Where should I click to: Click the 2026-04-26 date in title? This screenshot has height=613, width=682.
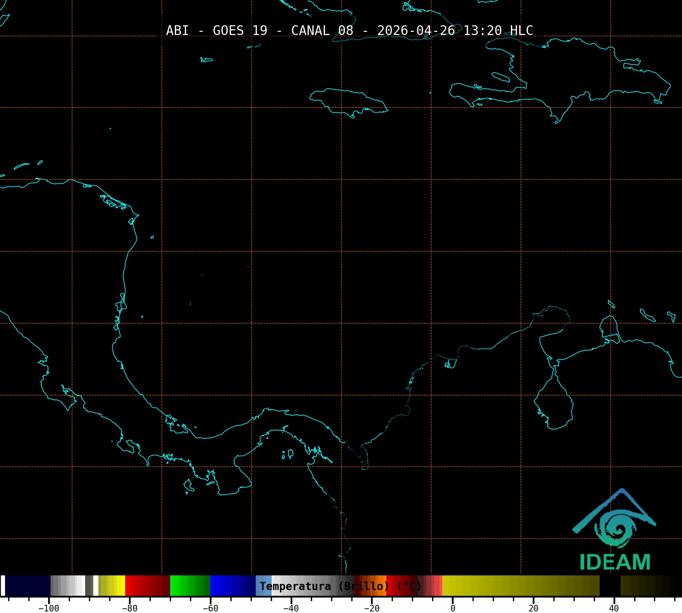pyautogui.click(x=416, y=30)
